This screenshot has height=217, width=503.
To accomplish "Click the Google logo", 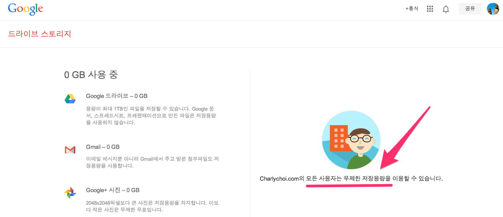I will pos(25,9).
